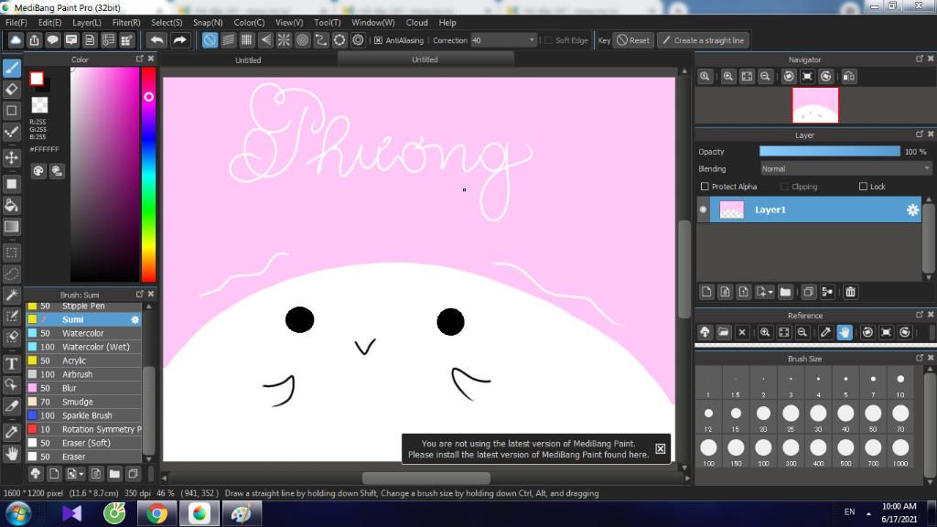937x527 pixels.
Task: Click Create a straight line button
Action: (x=704, y=40)
